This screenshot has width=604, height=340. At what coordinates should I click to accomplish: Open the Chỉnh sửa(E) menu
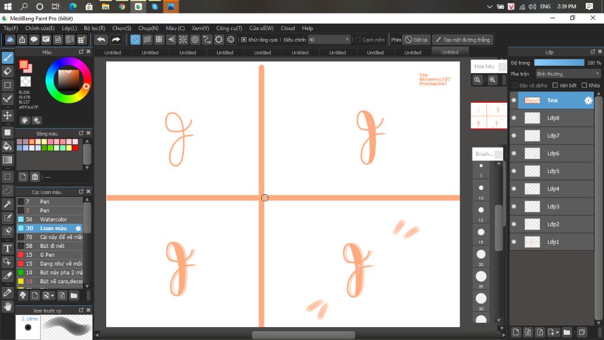[40, 28]
